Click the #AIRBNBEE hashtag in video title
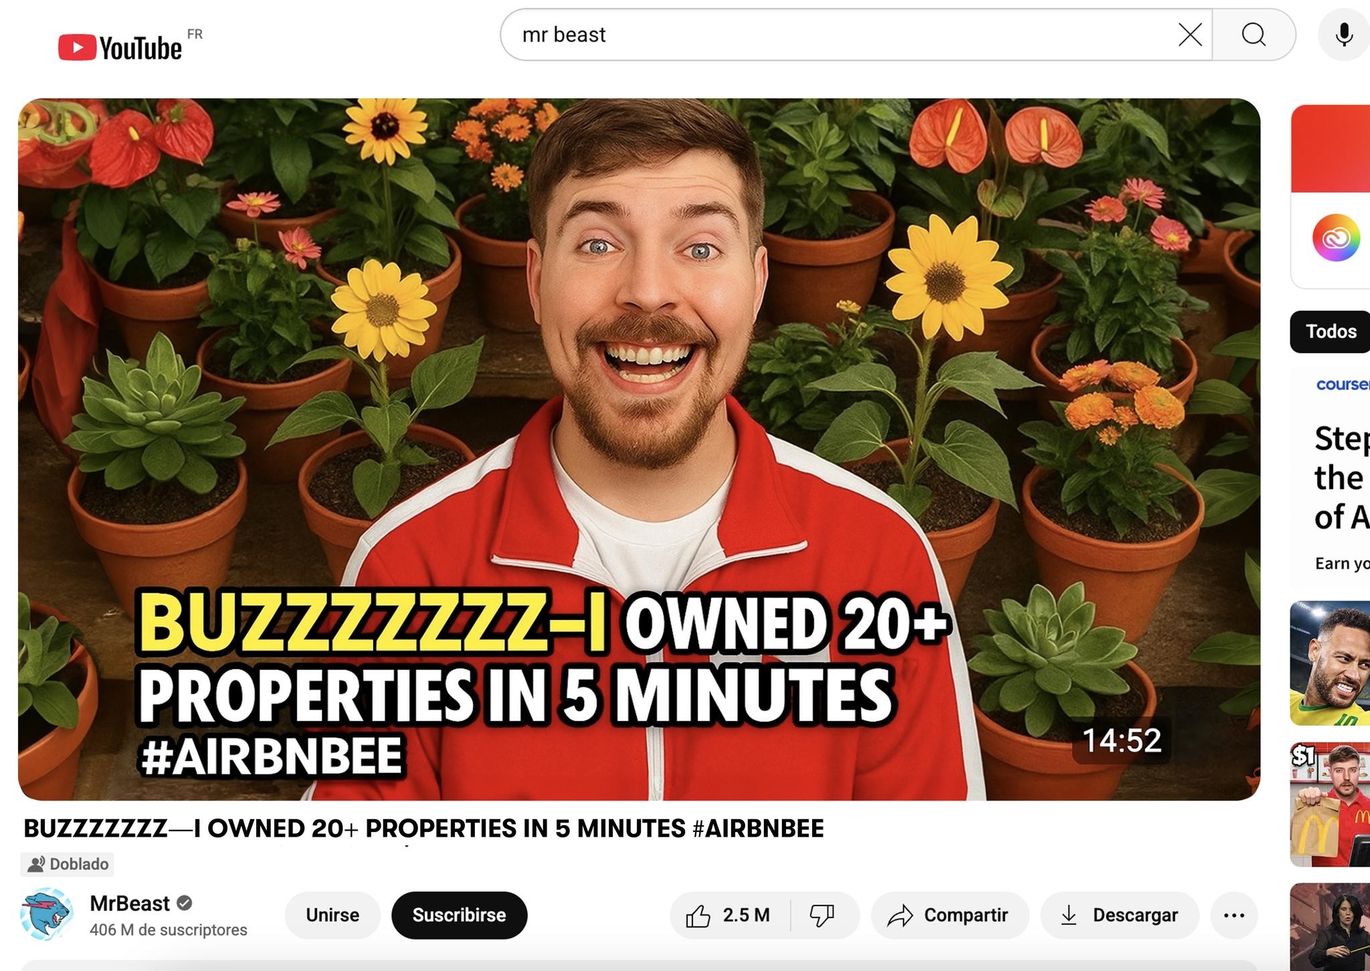This screenshot has width=1370, height=971. click(x=758, y=829)
